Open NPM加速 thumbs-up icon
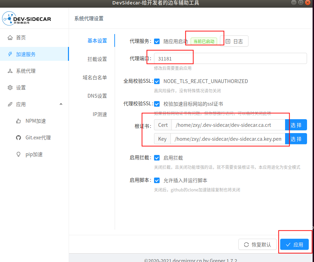Image resolution: width=314 pixels, height=262 pixels. click(x=18, y=121)
